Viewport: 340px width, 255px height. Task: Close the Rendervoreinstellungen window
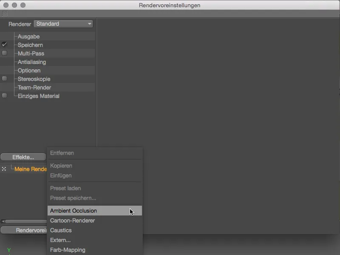6,5
